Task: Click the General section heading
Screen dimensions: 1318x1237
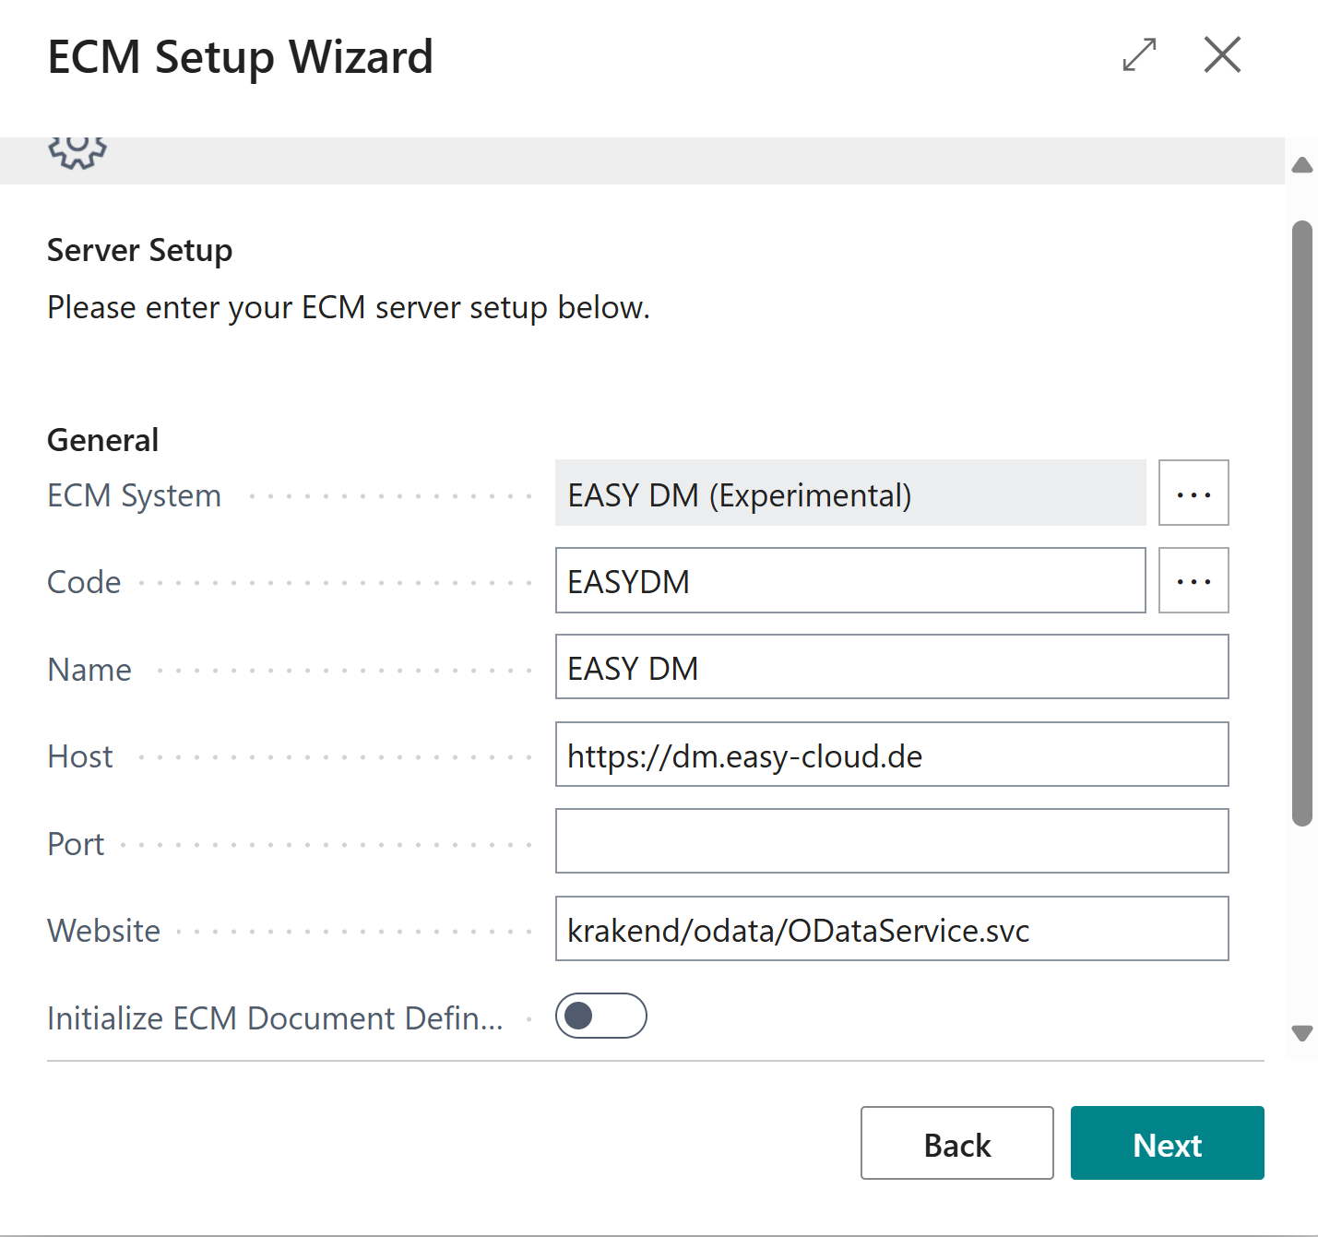Action: [102, 440]
